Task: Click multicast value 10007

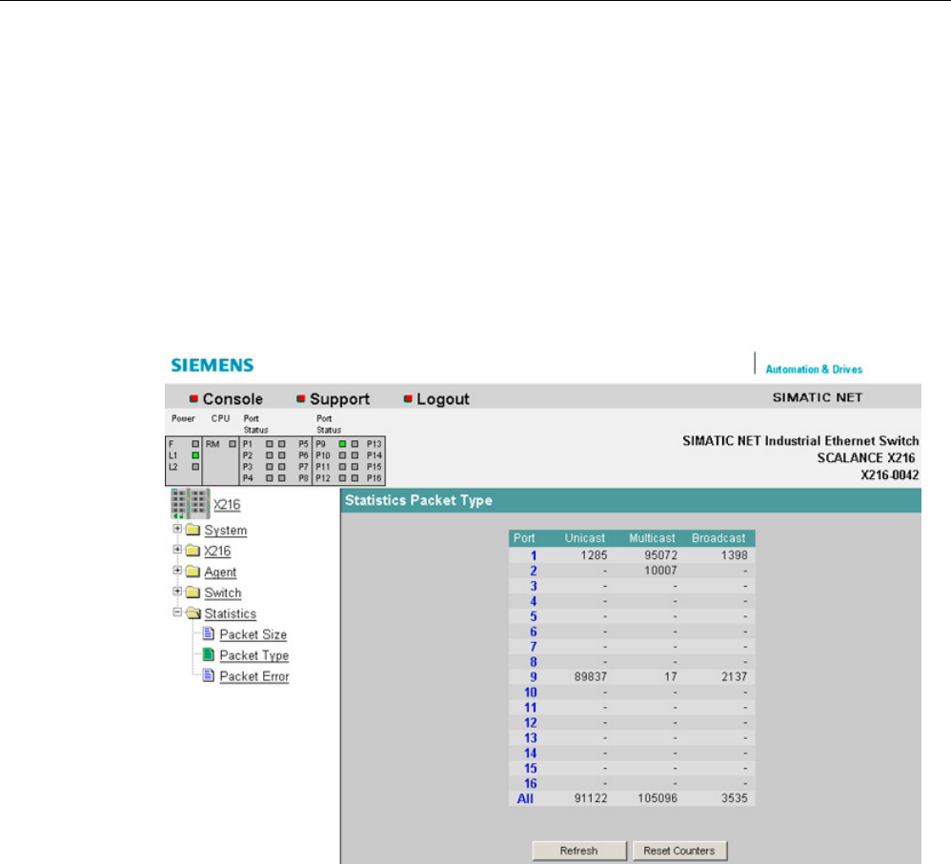Action: (x=661, y=571)
